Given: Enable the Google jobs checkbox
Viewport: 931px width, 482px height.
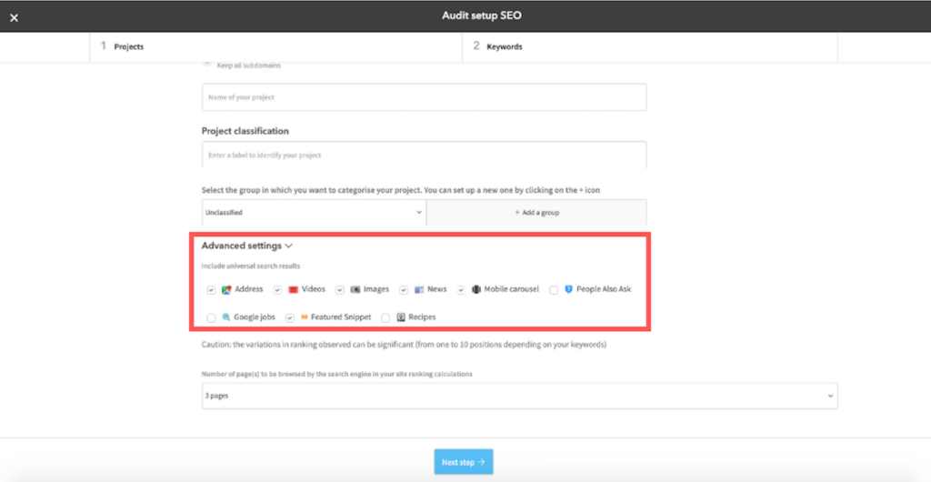Looking at the screenshot, I should [211, 318].
